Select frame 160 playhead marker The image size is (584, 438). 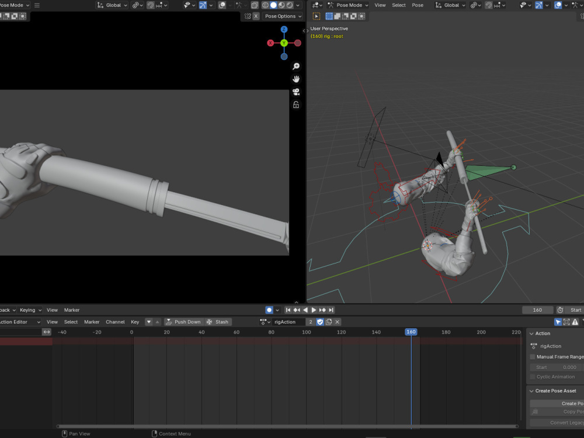[x=411, y=332]
